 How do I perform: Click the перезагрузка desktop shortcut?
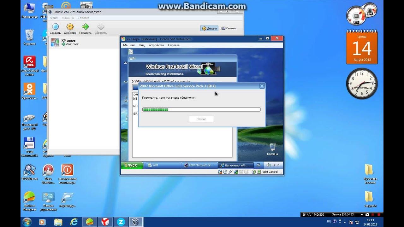click(67, 199)
